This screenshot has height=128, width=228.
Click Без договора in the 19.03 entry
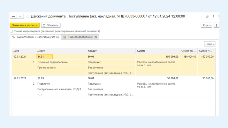pyautogui.click(x=95, y=89)
